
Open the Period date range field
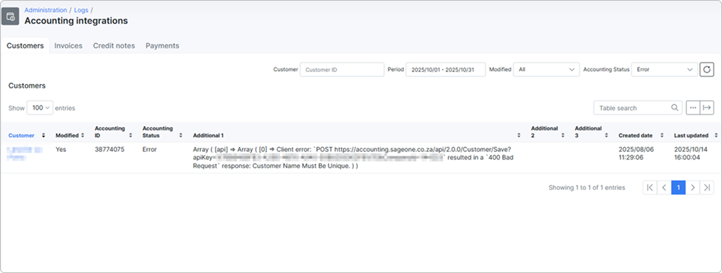tap(445, 69)
